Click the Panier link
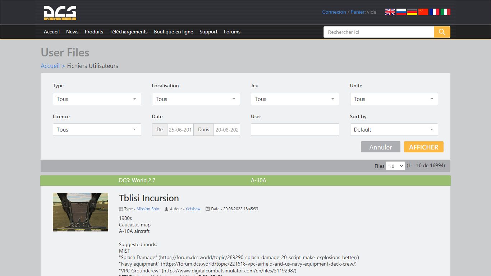Image resolution: width=491 pixels, height=276 pixels. 358,12
